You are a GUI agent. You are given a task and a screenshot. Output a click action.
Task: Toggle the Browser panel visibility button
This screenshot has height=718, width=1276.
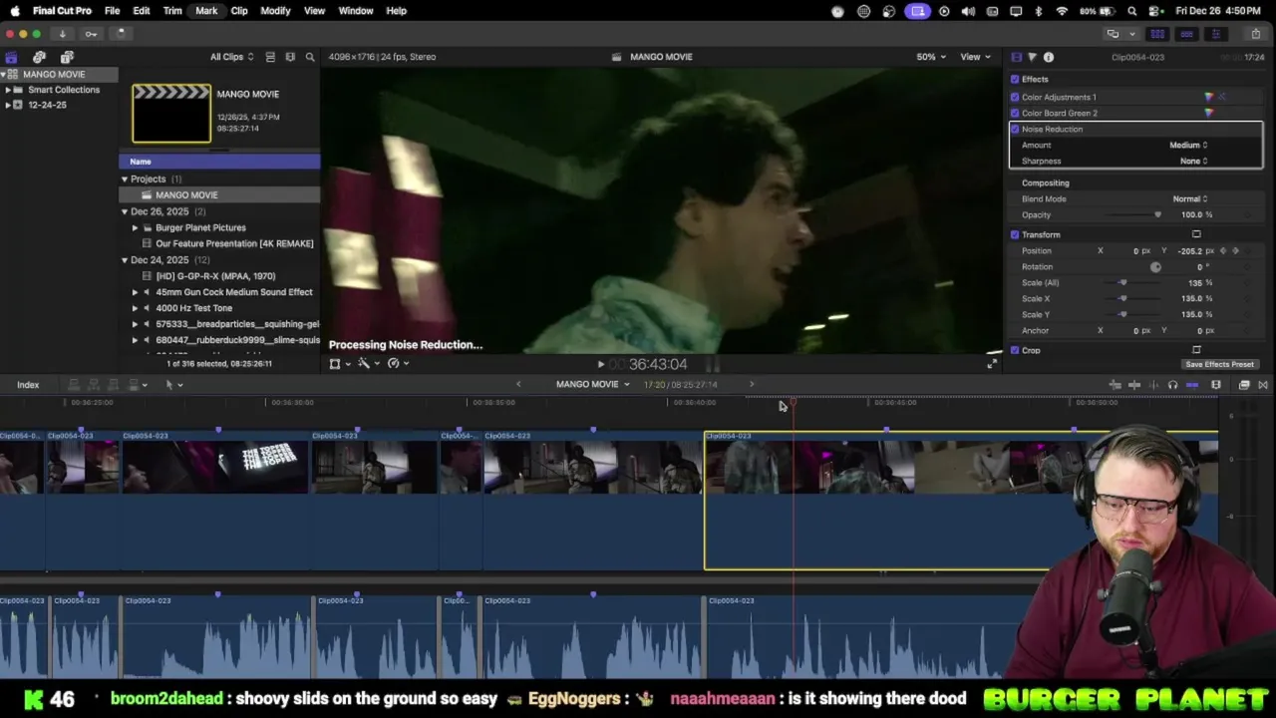pyautogui.click(x=1157, y=34)
